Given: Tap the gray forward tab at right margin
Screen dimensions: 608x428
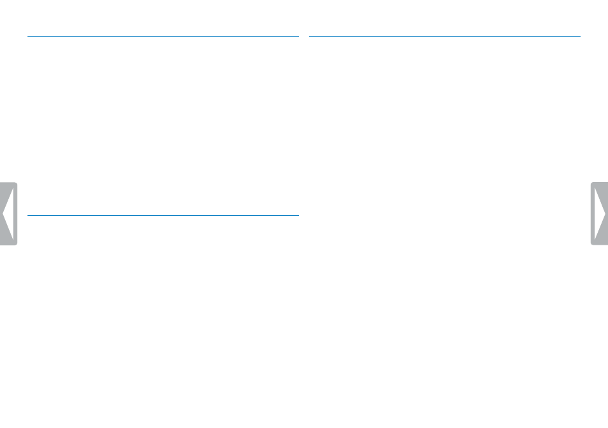Looking at the screenshot, I should coord(600,213).
